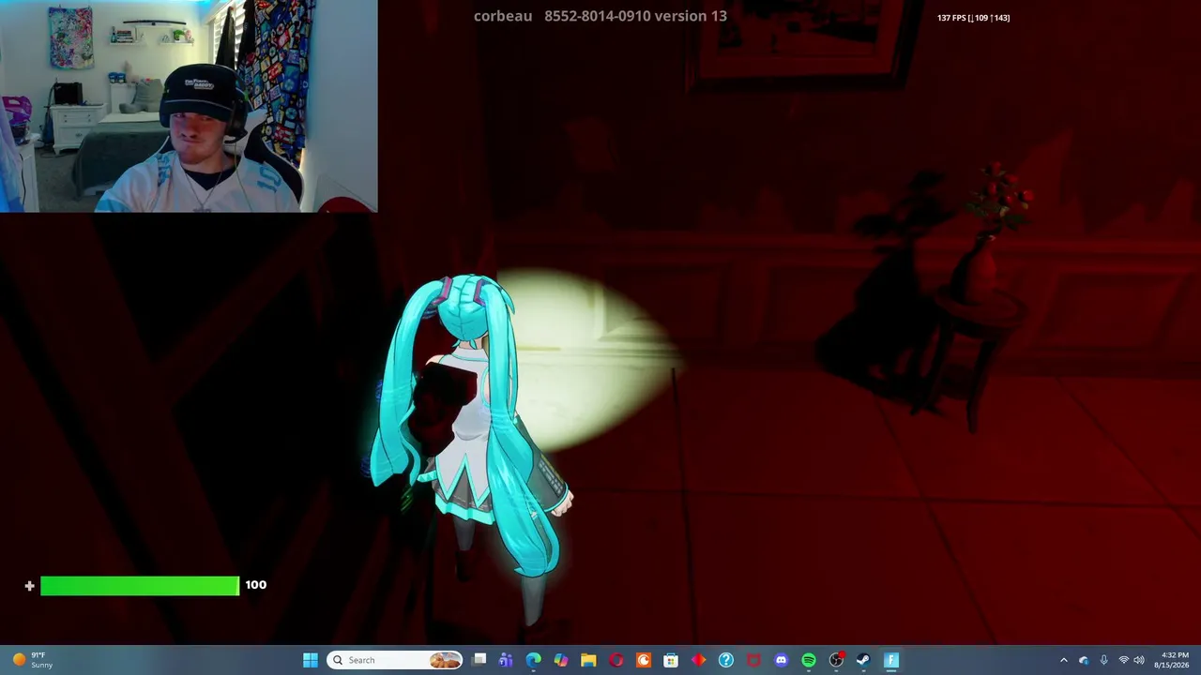Open the weather widget showing 91°F Sunny
The width and height of the screenshot is (1201, 675).
coord(33,660)
